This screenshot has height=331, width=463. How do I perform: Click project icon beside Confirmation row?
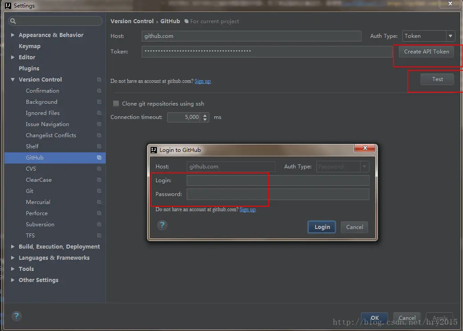tap(99, 90)
